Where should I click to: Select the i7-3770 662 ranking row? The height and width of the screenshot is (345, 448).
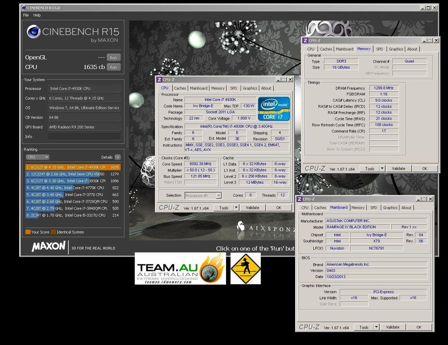coord(73,195)
